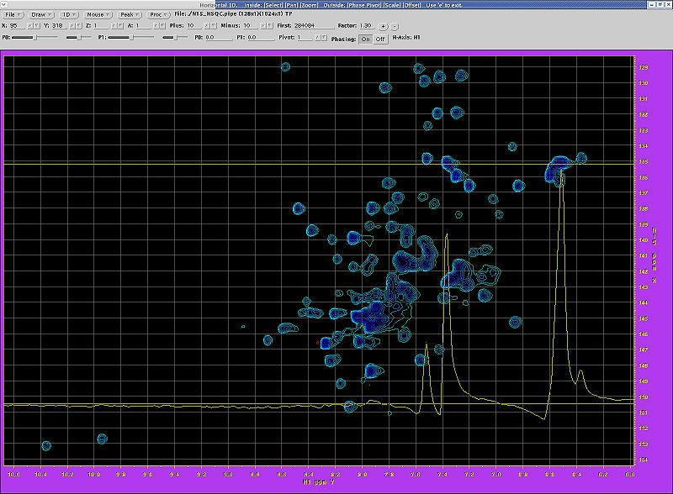Screen dimensions: 673x494
Task: Expand the Peak dropdown menu
Action: pos(128,14)
